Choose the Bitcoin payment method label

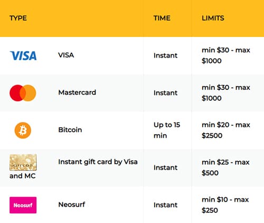70,130
